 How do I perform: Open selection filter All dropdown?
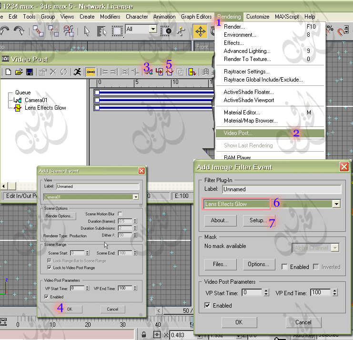(153, 29)
